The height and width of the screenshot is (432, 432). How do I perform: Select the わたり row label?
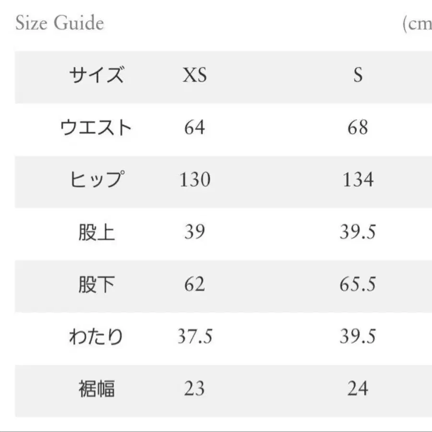pos(96,337)
